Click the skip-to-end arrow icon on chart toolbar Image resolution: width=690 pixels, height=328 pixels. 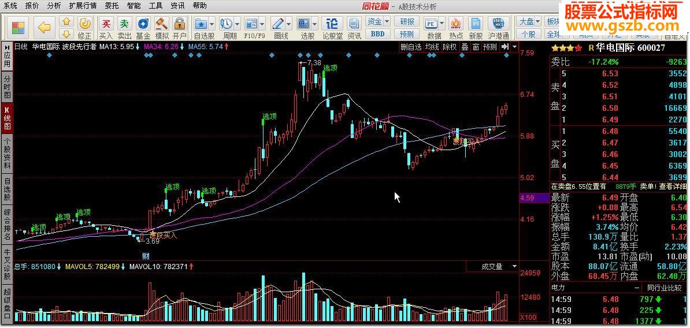pyautogui.click(x=505, y=47)
